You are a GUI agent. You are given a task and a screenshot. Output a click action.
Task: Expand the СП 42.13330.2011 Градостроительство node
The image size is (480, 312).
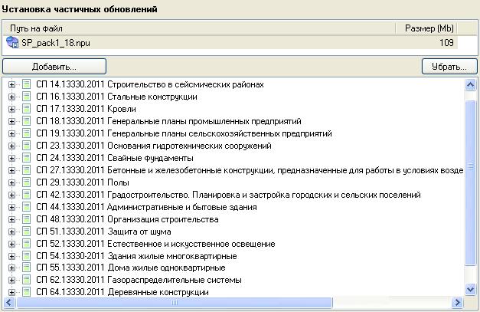(11, 195)
